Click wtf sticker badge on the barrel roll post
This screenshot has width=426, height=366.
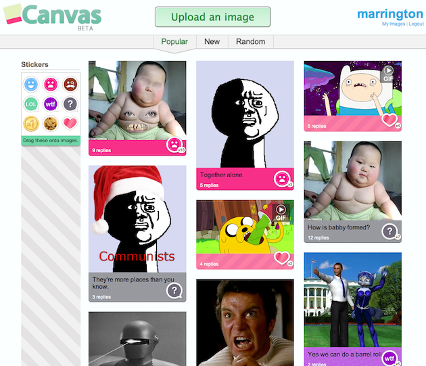pyautogui.click(x=389, y=358)
